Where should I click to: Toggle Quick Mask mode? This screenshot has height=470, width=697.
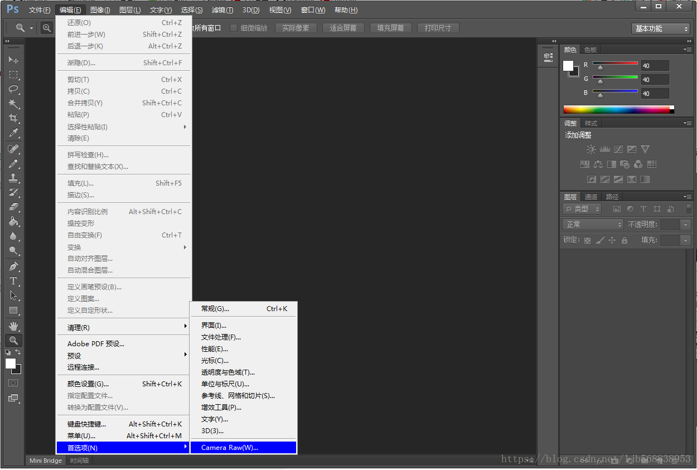13,383
